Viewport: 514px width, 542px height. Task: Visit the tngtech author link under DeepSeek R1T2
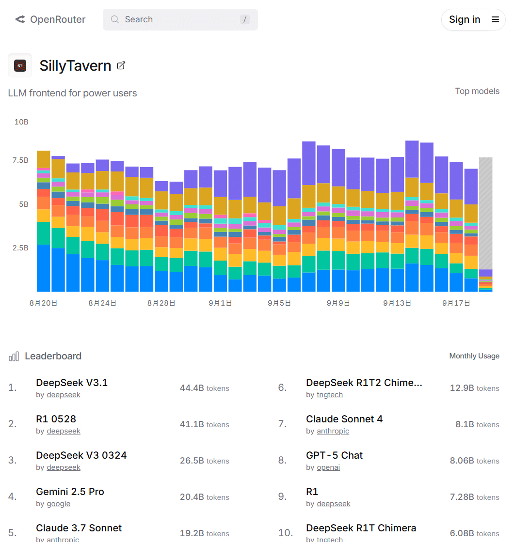tap(330, 395)
